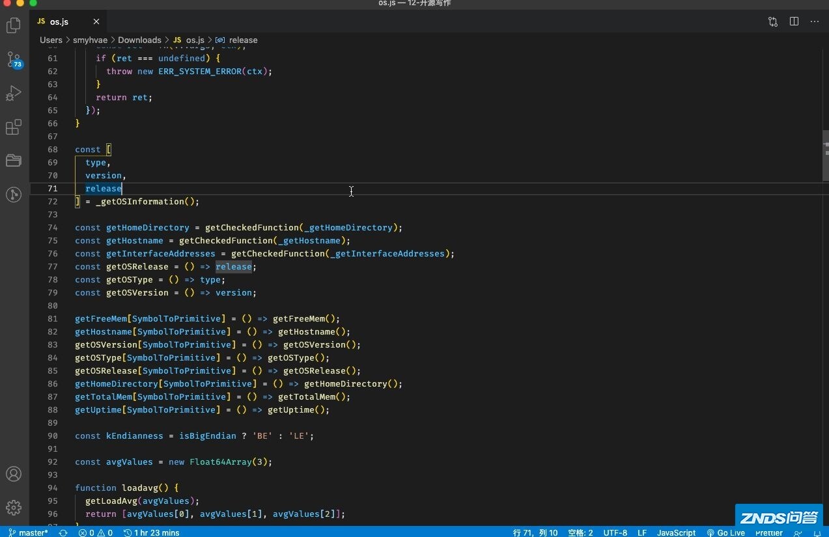The image size is (829, 537).
Task: Change the JavaScript language mode
Action: click(x=676, y=532)
